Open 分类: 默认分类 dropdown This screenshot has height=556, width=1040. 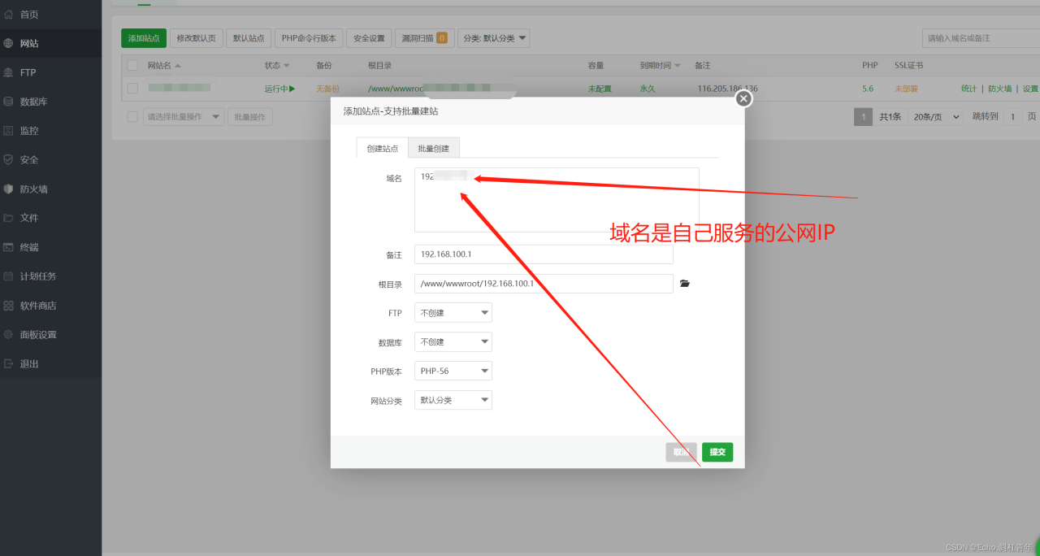tap(494, 38)
